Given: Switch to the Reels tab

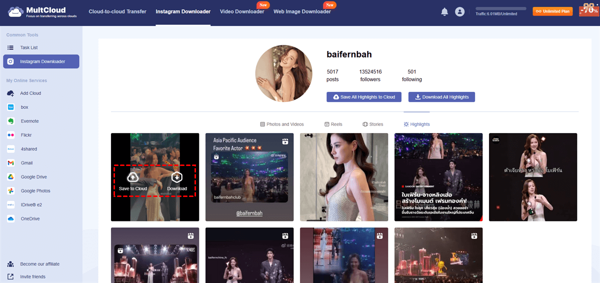Looking at the screenshot, I should pos(333,124).
